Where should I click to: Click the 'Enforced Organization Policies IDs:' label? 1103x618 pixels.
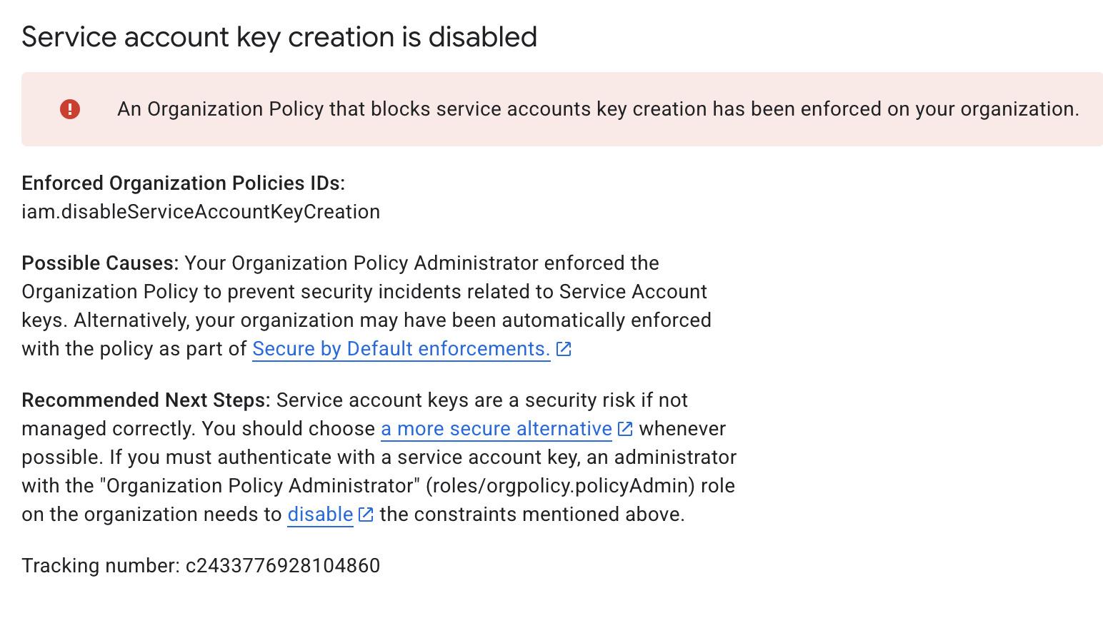[x=183, y=183]
